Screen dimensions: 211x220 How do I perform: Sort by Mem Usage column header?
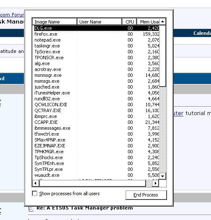tap(148, 22)
